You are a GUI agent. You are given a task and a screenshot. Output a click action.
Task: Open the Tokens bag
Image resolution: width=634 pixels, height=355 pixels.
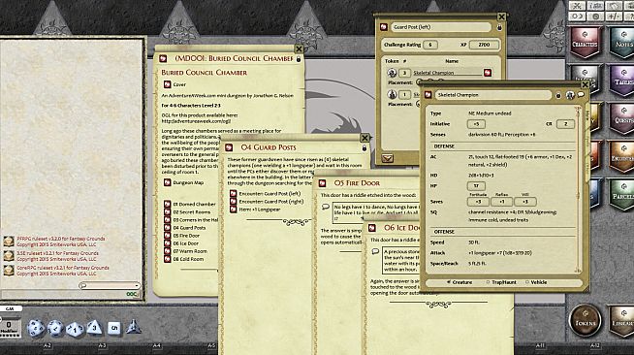(x=586, y=321)
